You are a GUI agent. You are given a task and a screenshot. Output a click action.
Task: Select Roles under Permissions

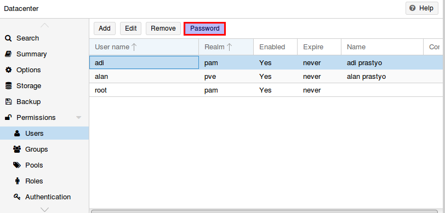[44, 181]
